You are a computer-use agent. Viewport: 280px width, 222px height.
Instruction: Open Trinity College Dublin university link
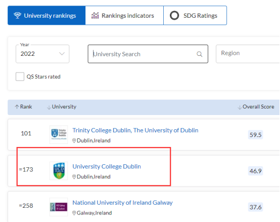(x=135, y=130)
